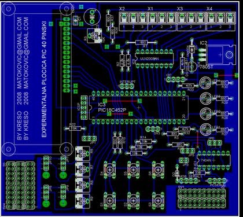The image size is (243, 217).
Task: Select the SV4 pin header block
Action: point(20,185)
